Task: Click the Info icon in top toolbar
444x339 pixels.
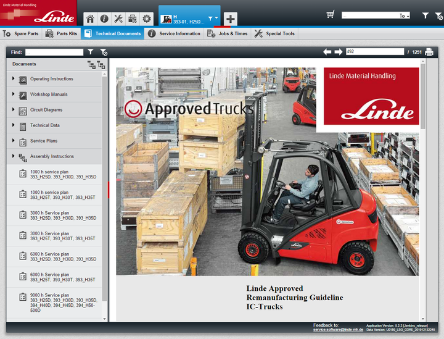Action: click(104, 19)
